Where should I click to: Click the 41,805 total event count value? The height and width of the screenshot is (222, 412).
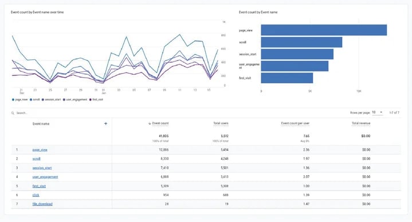164,136
